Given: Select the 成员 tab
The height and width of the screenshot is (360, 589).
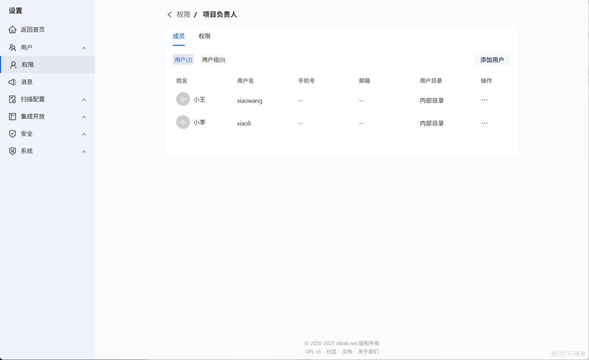Looking at the screenshot, I should coord(179,36).
